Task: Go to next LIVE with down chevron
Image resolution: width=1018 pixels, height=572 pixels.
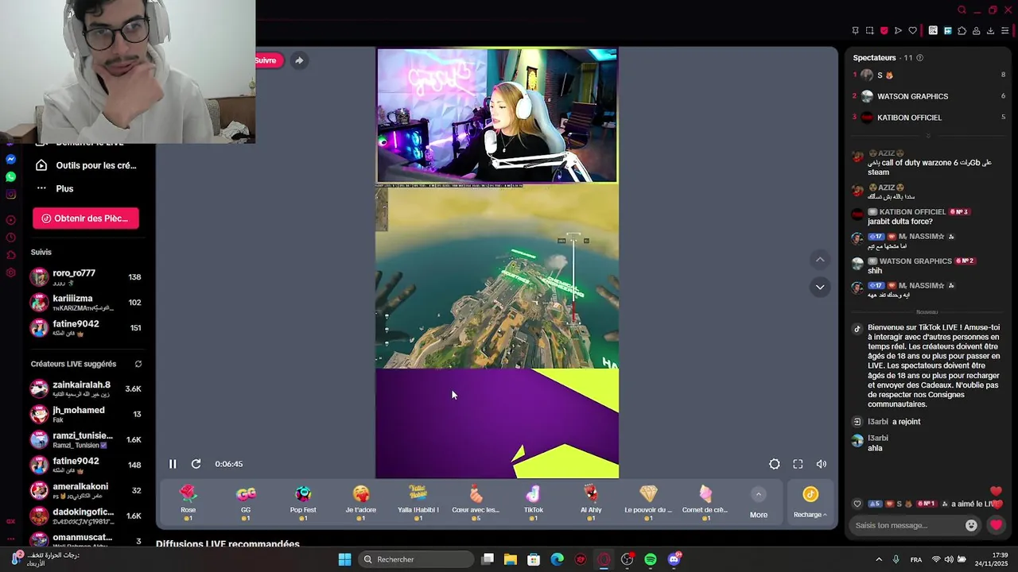Action: pos(820,287)
